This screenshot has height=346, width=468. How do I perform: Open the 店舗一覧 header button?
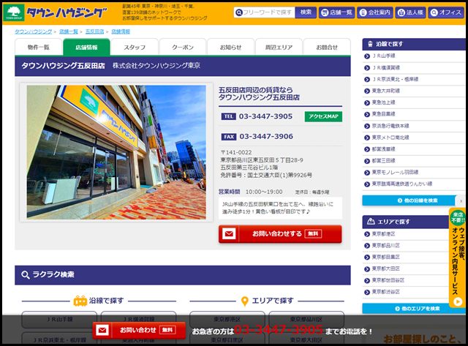(x=336, y=12)
